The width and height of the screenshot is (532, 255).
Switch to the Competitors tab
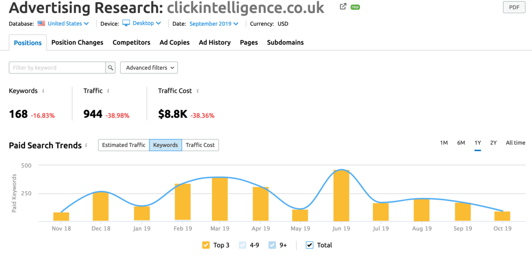point(131,42)
